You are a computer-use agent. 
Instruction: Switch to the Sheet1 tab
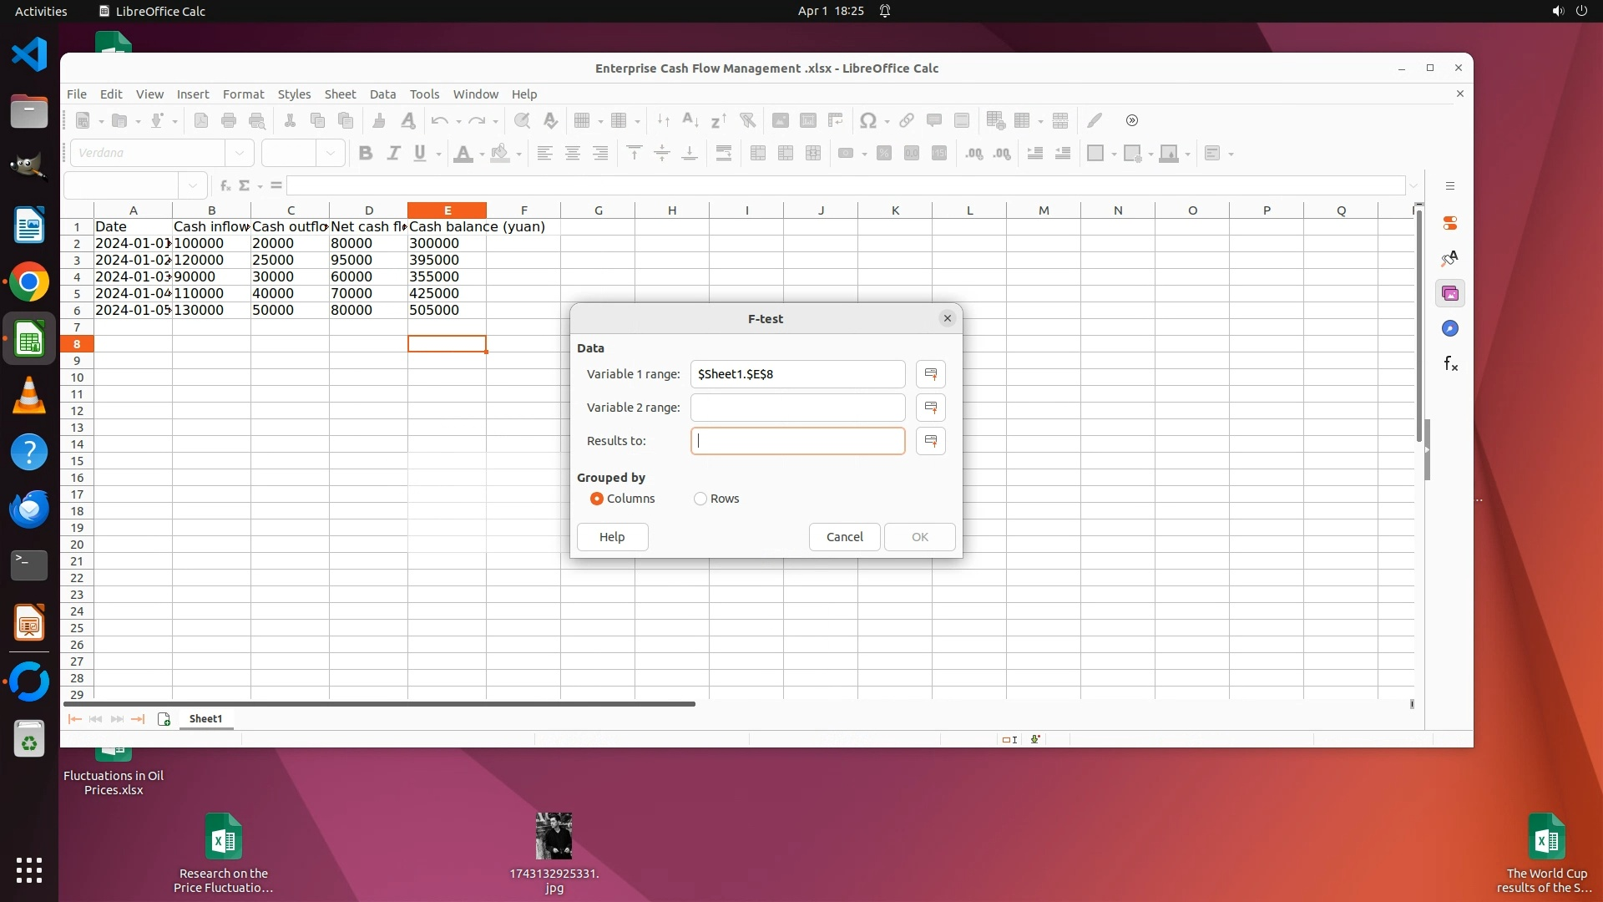pos(205,719)
